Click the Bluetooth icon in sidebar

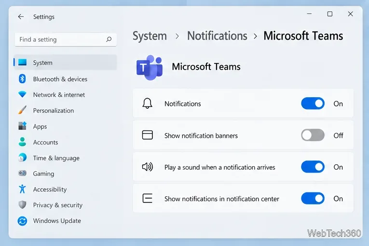pos(22,79)
